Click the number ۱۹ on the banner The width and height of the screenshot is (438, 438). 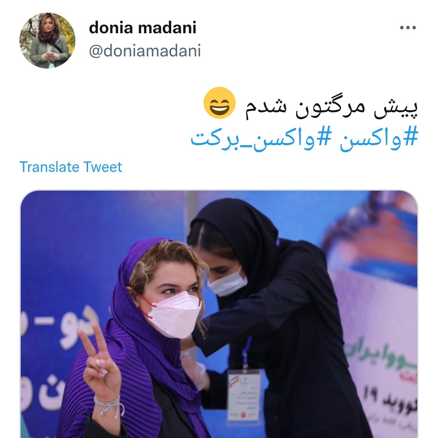coord(371,395)
